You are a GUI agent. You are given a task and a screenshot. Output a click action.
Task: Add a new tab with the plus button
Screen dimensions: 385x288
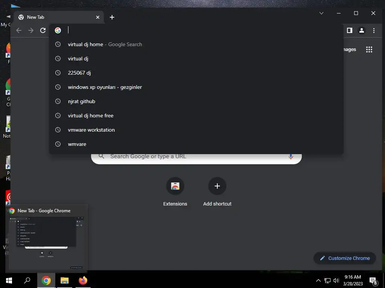(x=112, y=17)
